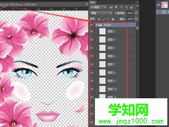169x127 pixels.
Task: Filter layers by smart object icon
Action: tap(131, 7)
